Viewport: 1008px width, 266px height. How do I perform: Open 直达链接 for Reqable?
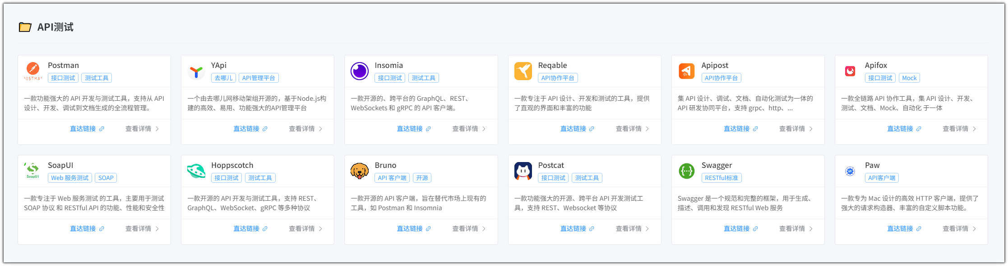(x=577, y=129)
